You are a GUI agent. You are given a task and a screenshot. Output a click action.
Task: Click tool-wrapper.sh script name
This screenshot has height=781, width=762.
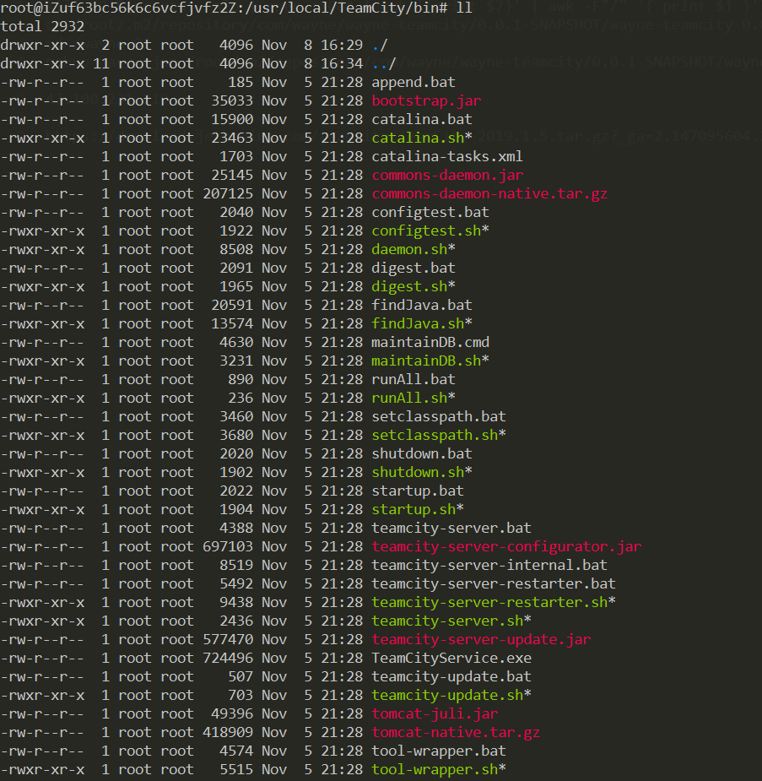click(435, 770)
